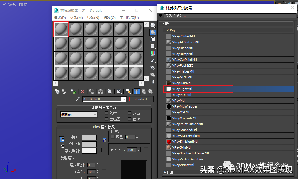Increase the 不透明度 spinner value

click(139, 149)
